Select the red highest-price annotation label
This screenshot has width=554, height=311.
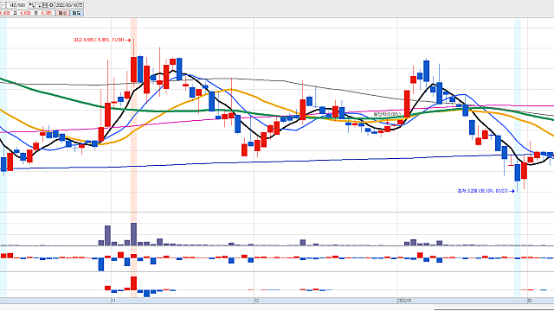99,40
